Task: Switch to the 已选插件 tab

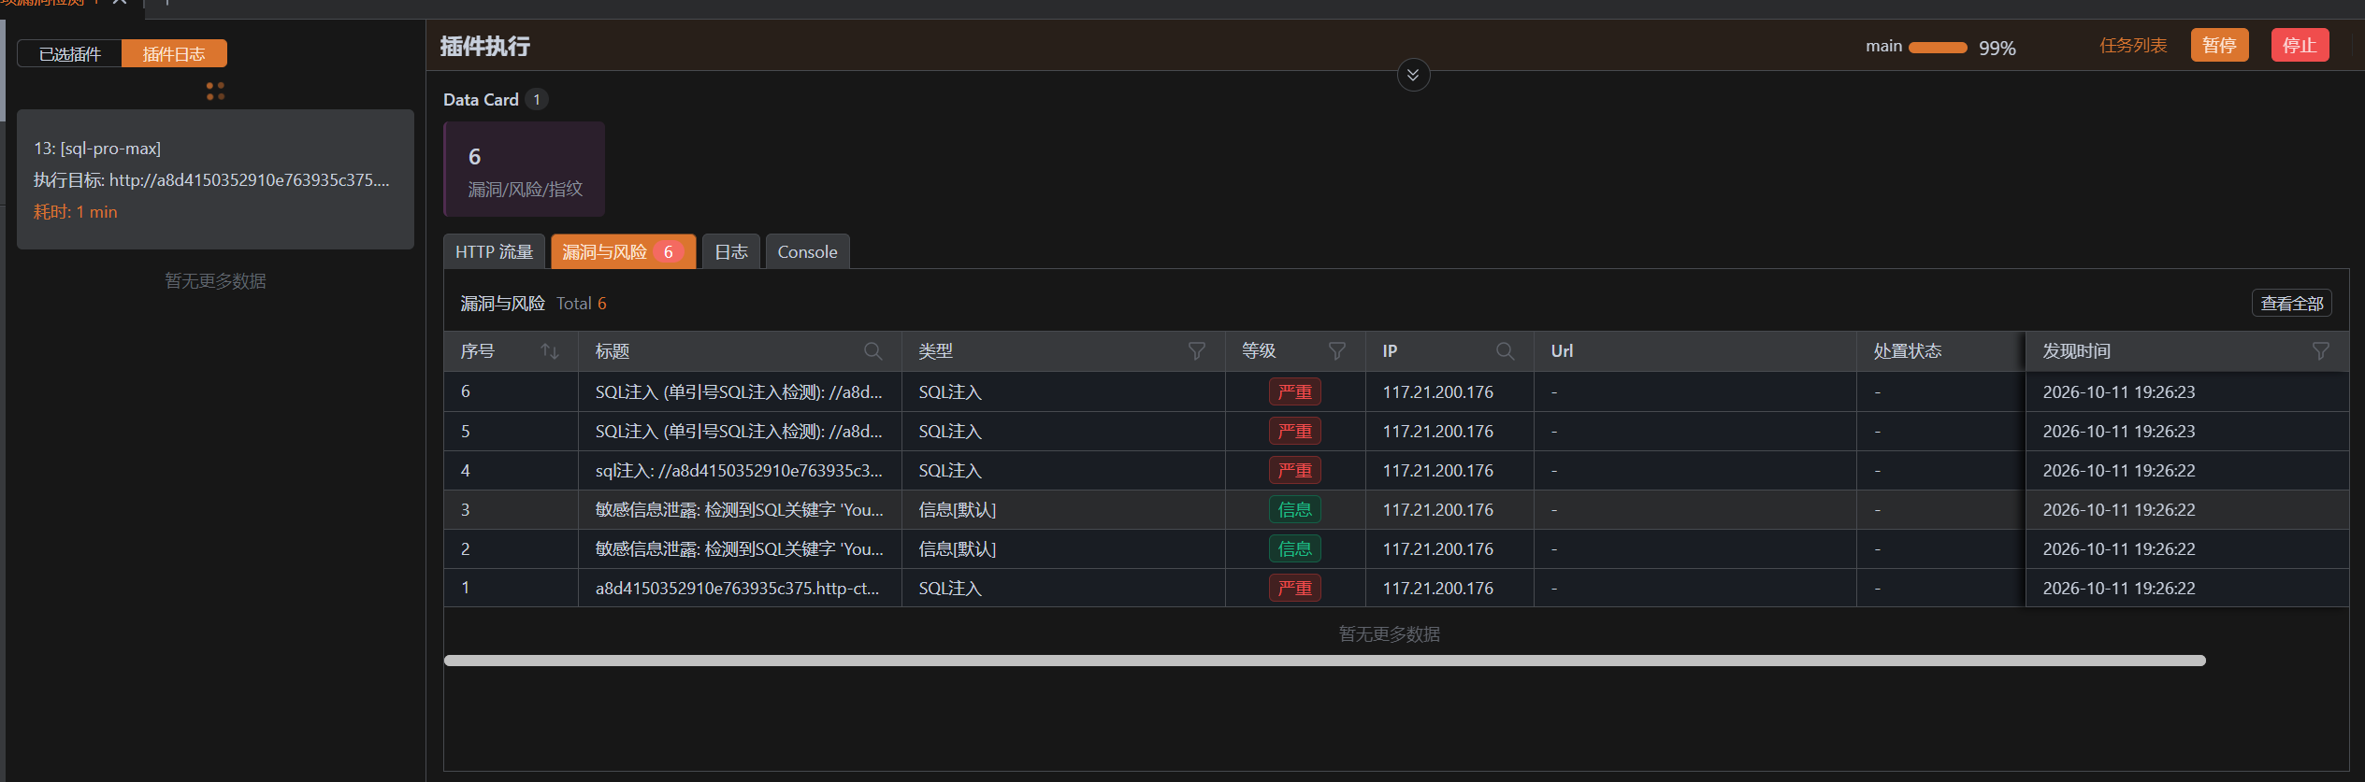Action: click(x=70, y=54)
